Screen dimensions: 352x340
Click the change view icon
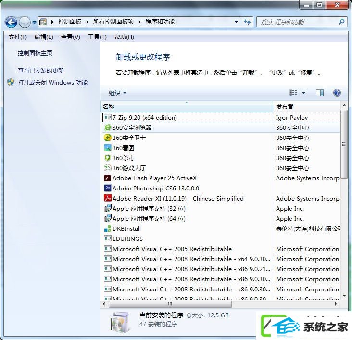pos(293,92)
